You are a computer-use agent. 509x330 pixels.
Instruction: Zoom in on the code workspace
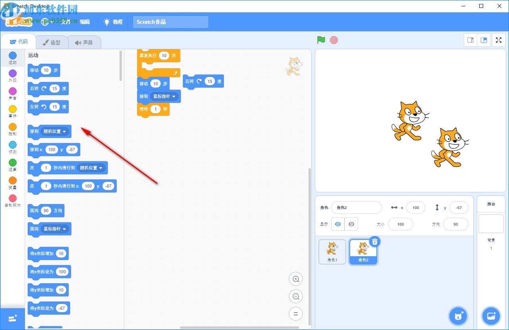pos(296,279)
